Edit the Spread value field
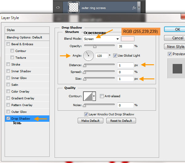Viewport: 185px width, 163px height. point(125,72)
